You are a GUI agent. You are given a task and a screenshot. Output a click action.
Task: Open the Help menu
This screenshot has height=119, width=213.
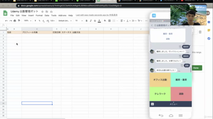click(71, 16)
